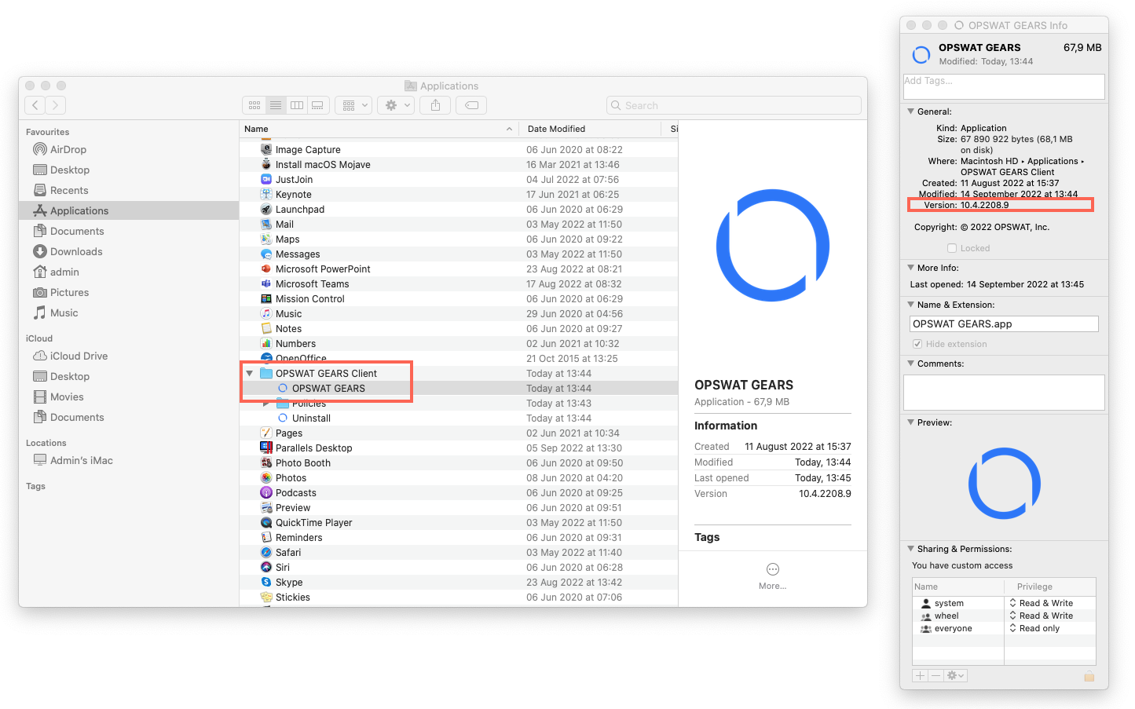1135x709 pixels.
Task: Change privilege dropdown for system
Action: tap(1042, 603)
